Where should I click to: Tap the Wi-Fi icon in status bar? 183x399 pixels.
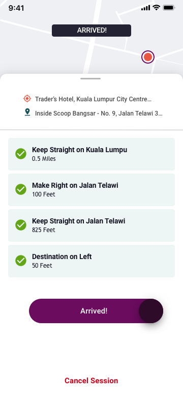[x=156, y=8]
